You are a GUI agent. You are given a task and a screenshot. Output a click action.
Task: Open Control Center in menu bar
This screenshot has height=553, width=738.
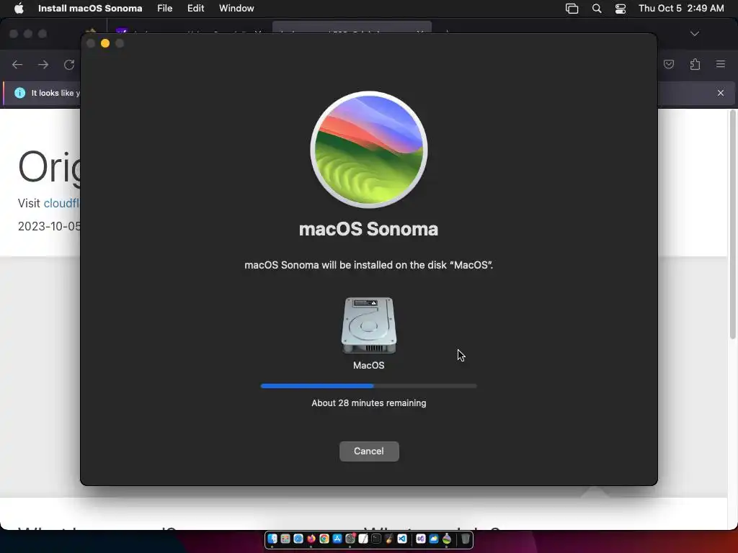(621, 9)
